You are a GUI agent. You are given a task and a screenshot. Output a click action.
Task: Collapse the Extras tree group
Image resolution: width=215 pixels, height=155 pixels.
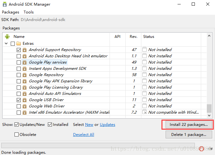(7, 44)
